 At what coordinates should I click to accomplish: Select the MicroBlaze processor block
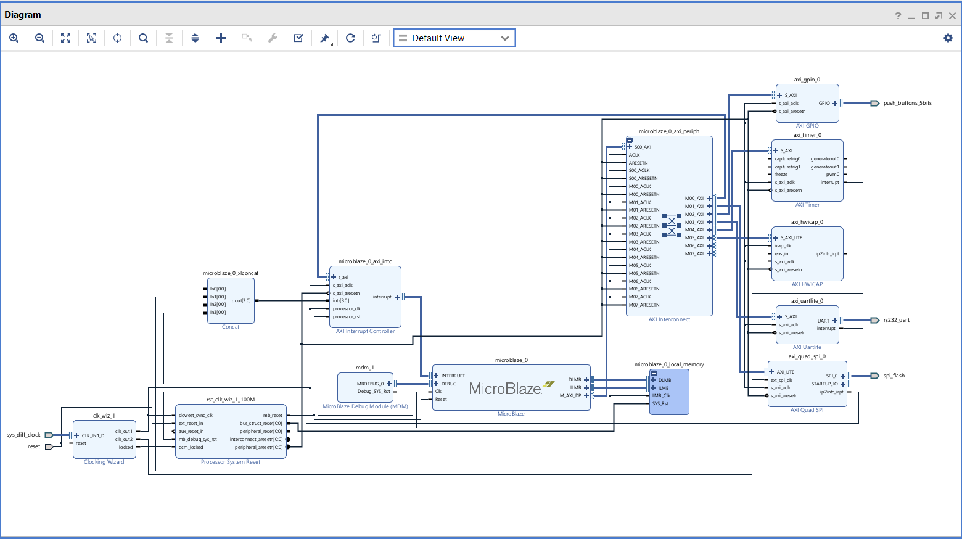click(x=504, y=389)
